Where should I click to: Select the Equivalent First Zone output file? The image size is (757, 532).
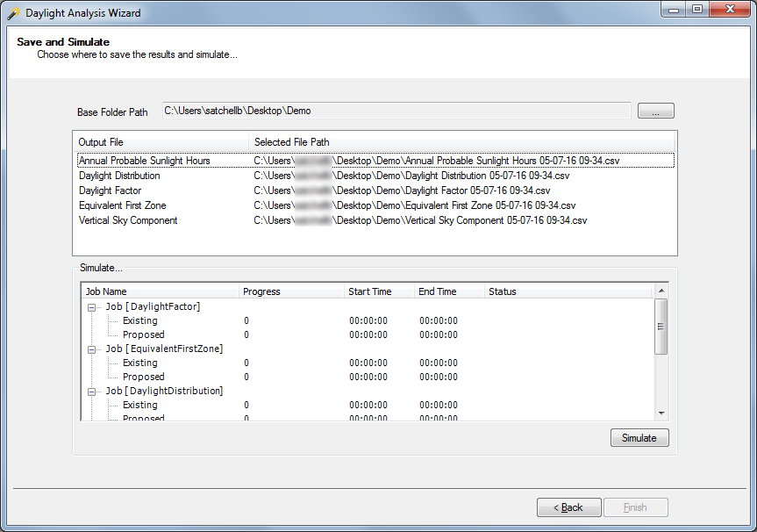[122, 205]
